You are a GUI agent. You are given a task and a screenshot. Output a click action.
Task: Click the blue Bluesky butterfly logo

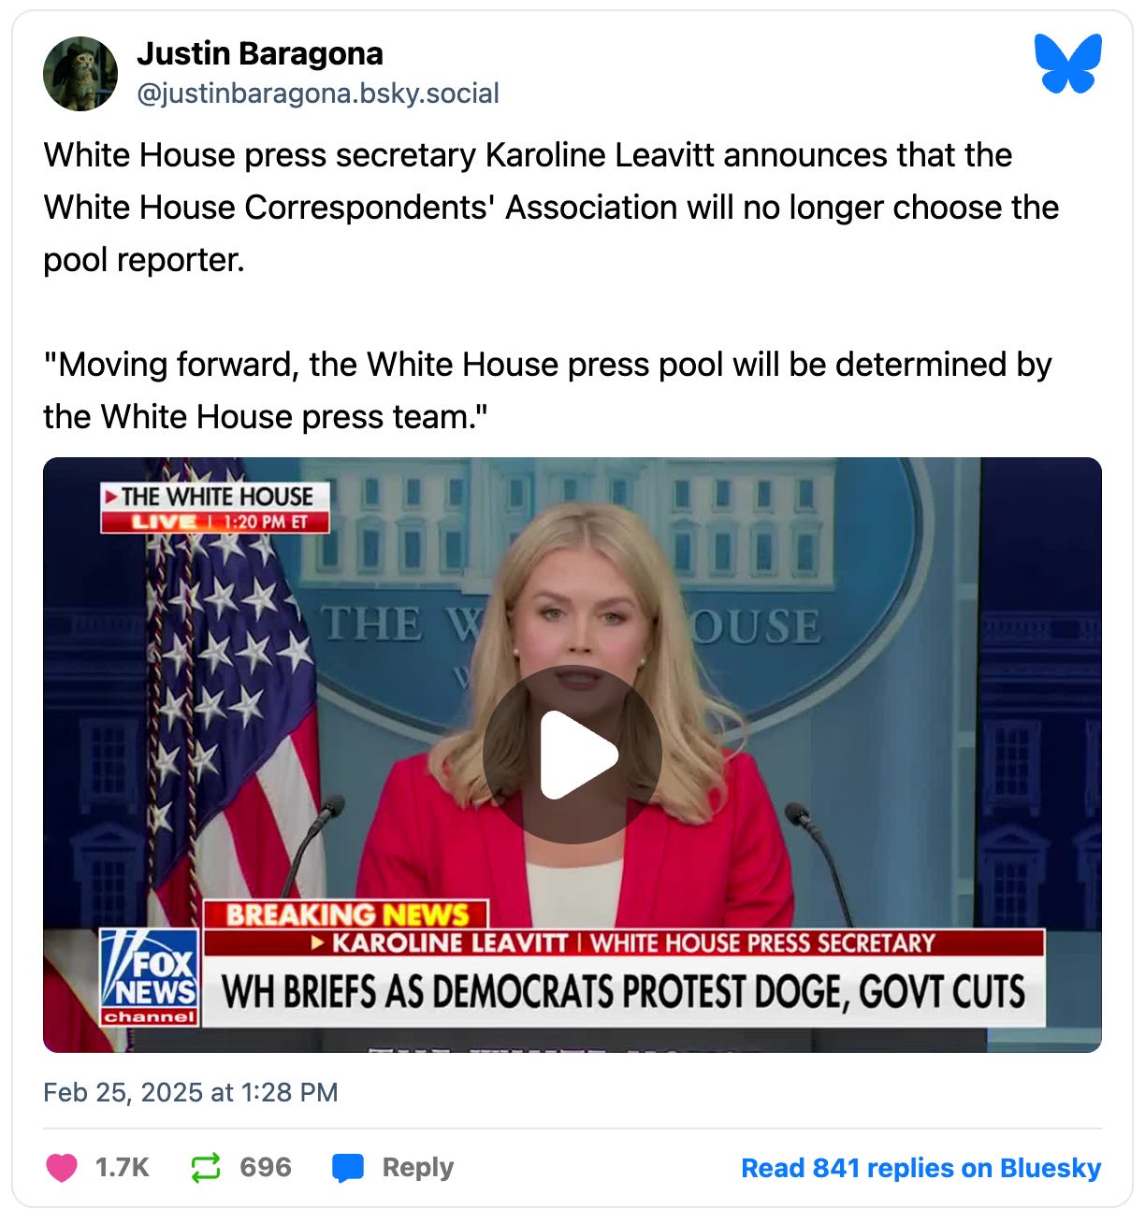1068,64
